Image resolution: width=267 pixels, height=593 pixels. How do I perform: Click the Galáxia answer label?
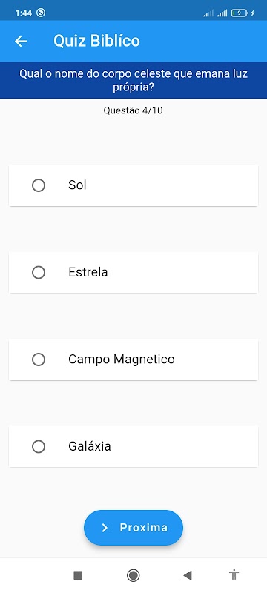(90, 446)
